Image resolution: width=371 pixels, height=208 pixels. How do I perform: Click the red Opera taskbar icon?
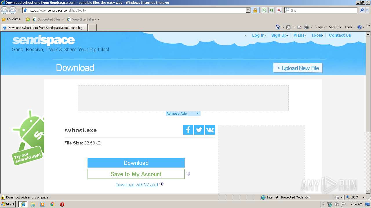pyautogui.click(x=62, y=204)
